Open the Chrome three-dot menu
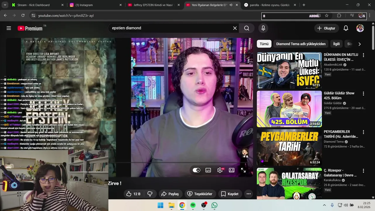 pyautogui.click(x=370, y=16)
